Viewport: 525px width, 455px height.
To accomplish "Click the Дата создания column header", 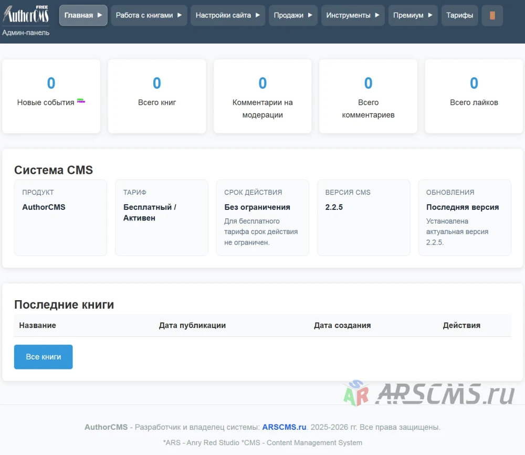I will pos(342,325).
